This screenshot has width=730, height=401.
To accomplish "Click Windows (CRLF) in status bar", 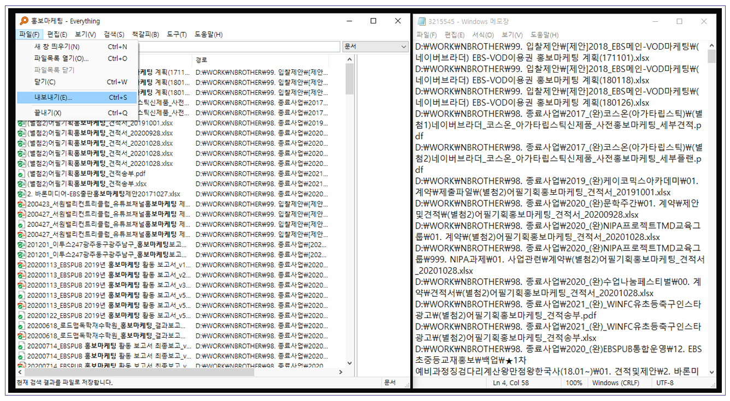I will click(616, 383).
